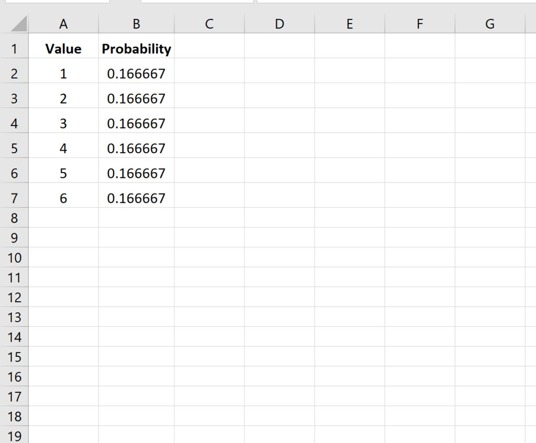This screenshot has height=443, width=536.
Task: Select column C header
Action: point(209,24)
